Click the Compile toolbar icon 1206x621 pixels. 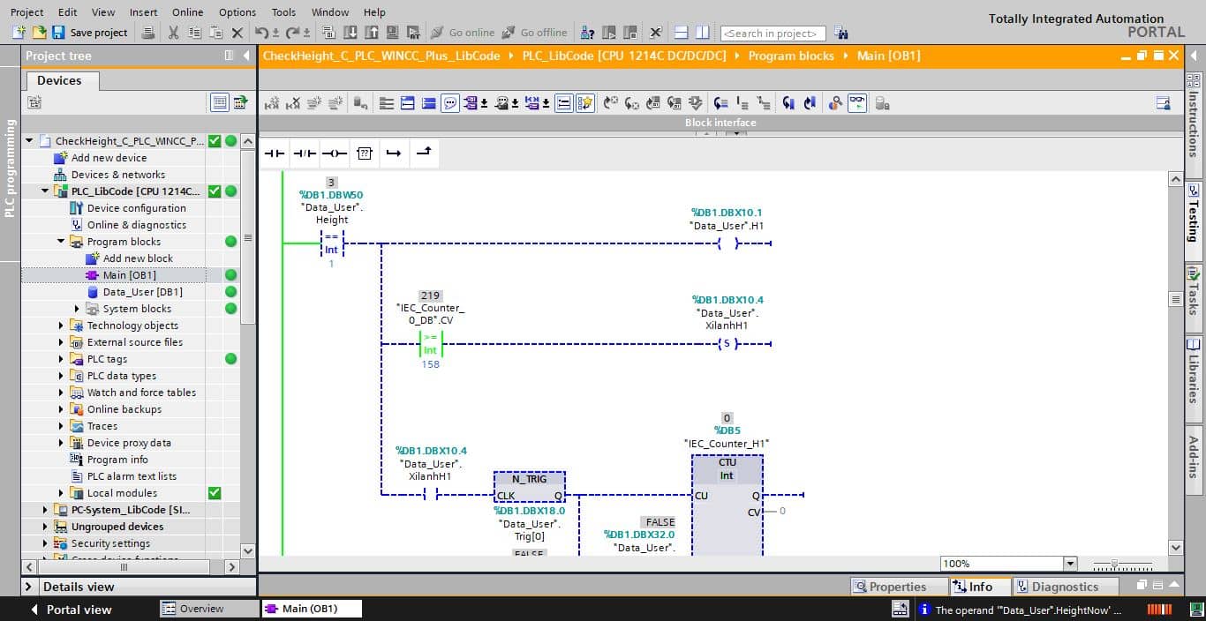click(328, 33)
